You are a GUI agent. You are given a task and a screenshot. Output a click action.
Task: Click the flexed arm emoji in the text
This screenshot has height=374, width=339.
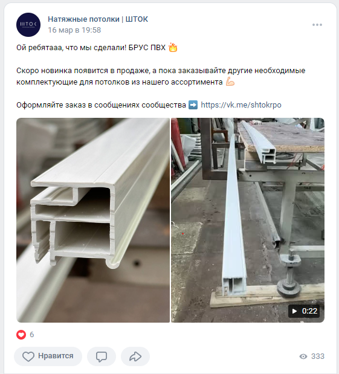click(230, 82)
